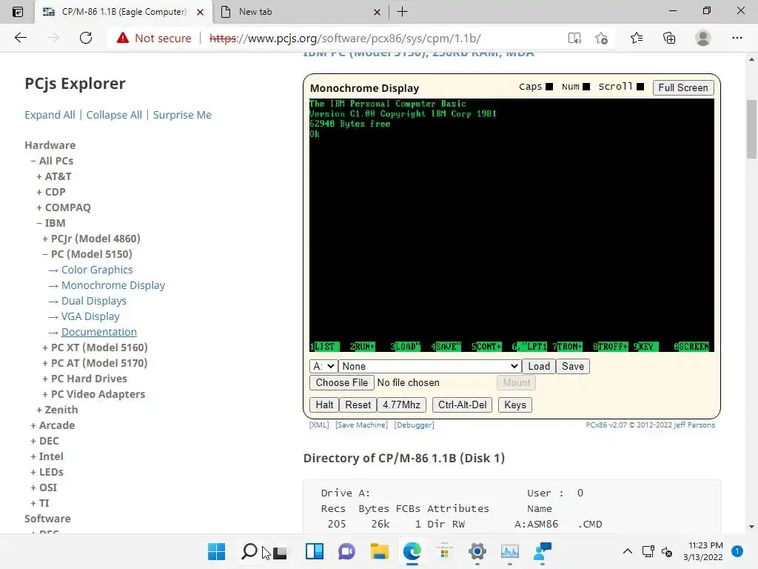Open Task View on the taskbar
758x569 pixels.
coord(281,551)
